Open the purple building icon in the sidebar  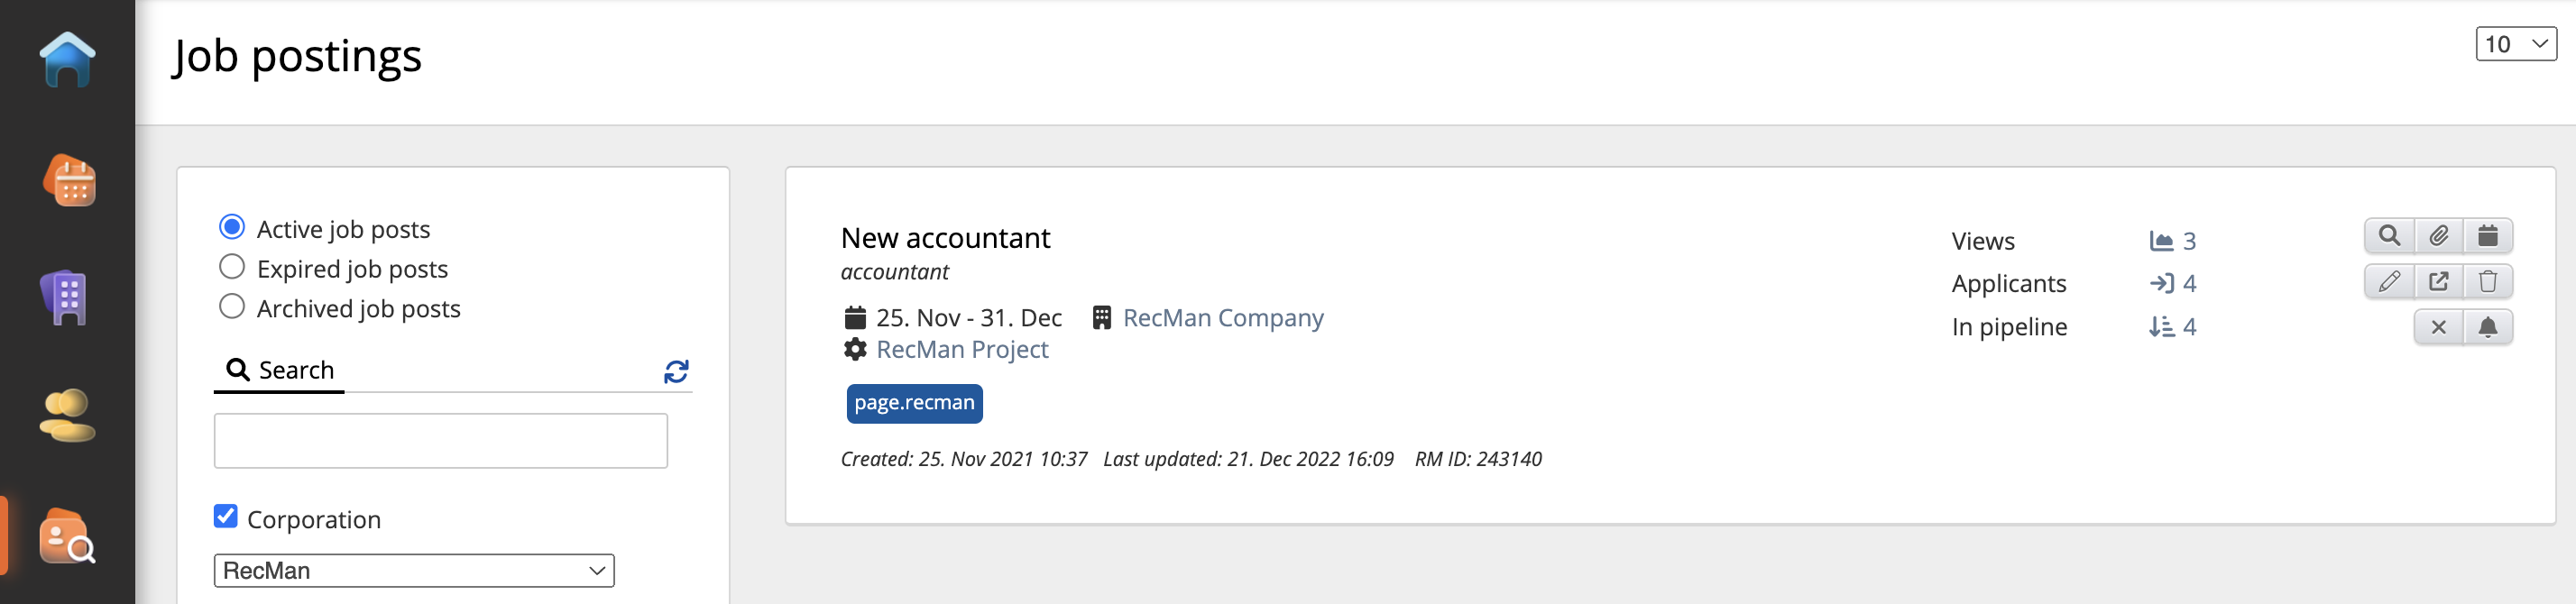66,297
